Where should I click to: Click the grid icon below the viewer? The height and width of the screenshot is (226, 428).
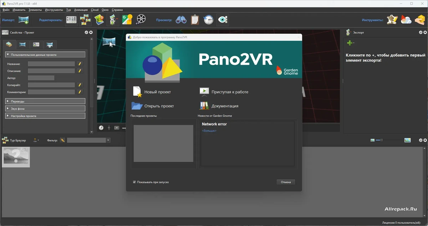pos(117,128)
